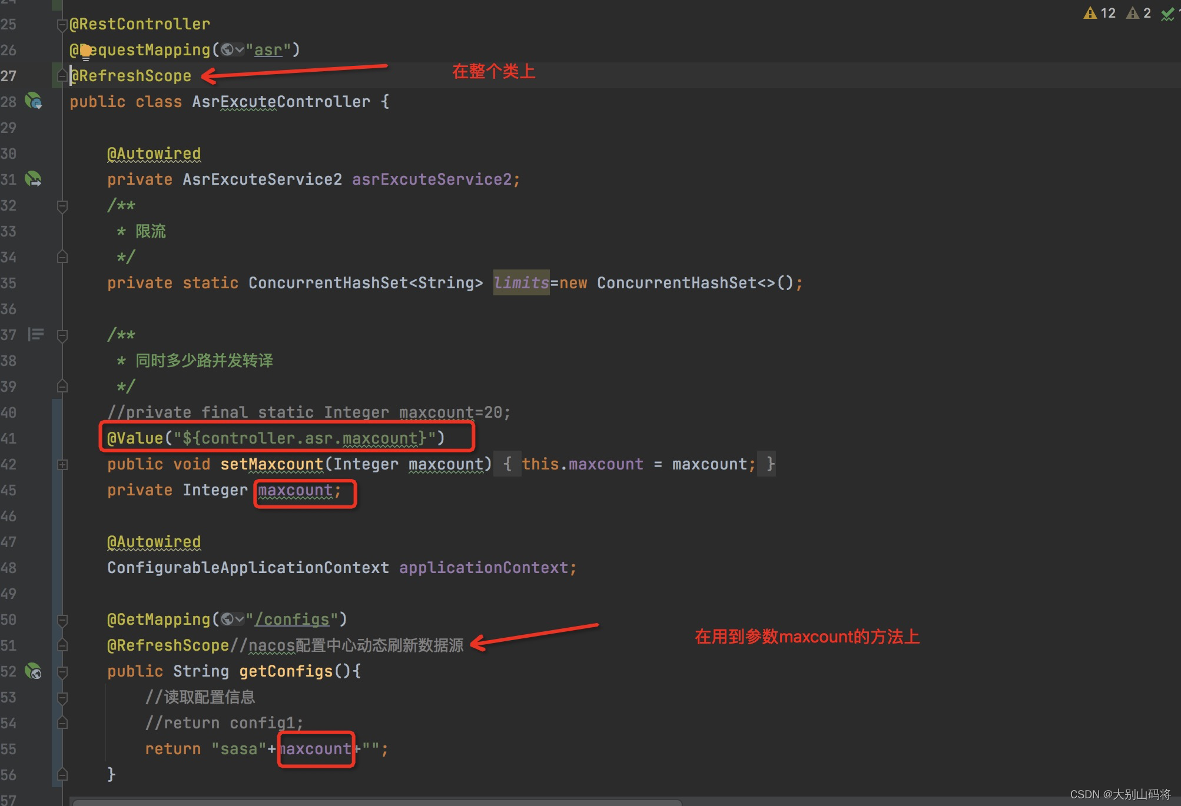Open the chevron dropdown next to "/configs" mapping
This screenshot has height=806, width=1181.
coord(240,619)
